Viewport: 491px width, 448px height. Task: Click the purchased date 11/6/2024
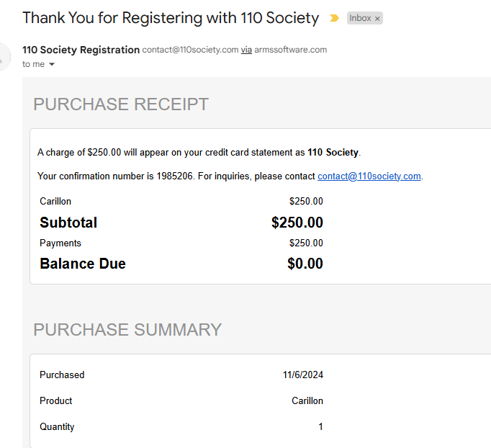(302, 375)
